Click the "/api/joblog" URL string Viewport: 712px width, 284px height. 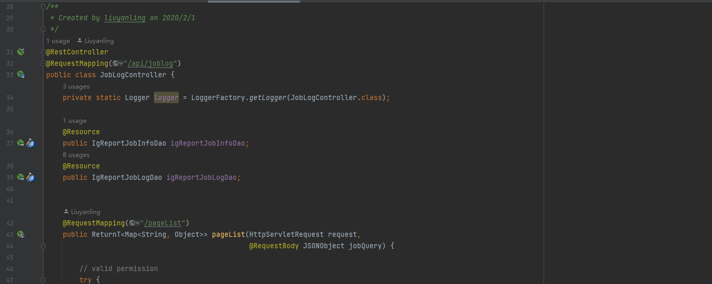[151, 63]
